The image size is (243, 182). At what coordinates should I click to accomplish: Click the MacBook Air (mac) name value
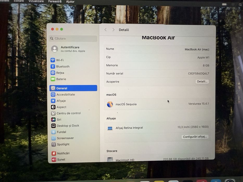click(x=197, y=49)
